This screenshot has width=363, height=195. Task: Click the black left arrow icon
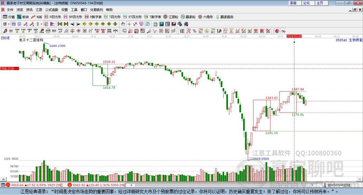72,24
